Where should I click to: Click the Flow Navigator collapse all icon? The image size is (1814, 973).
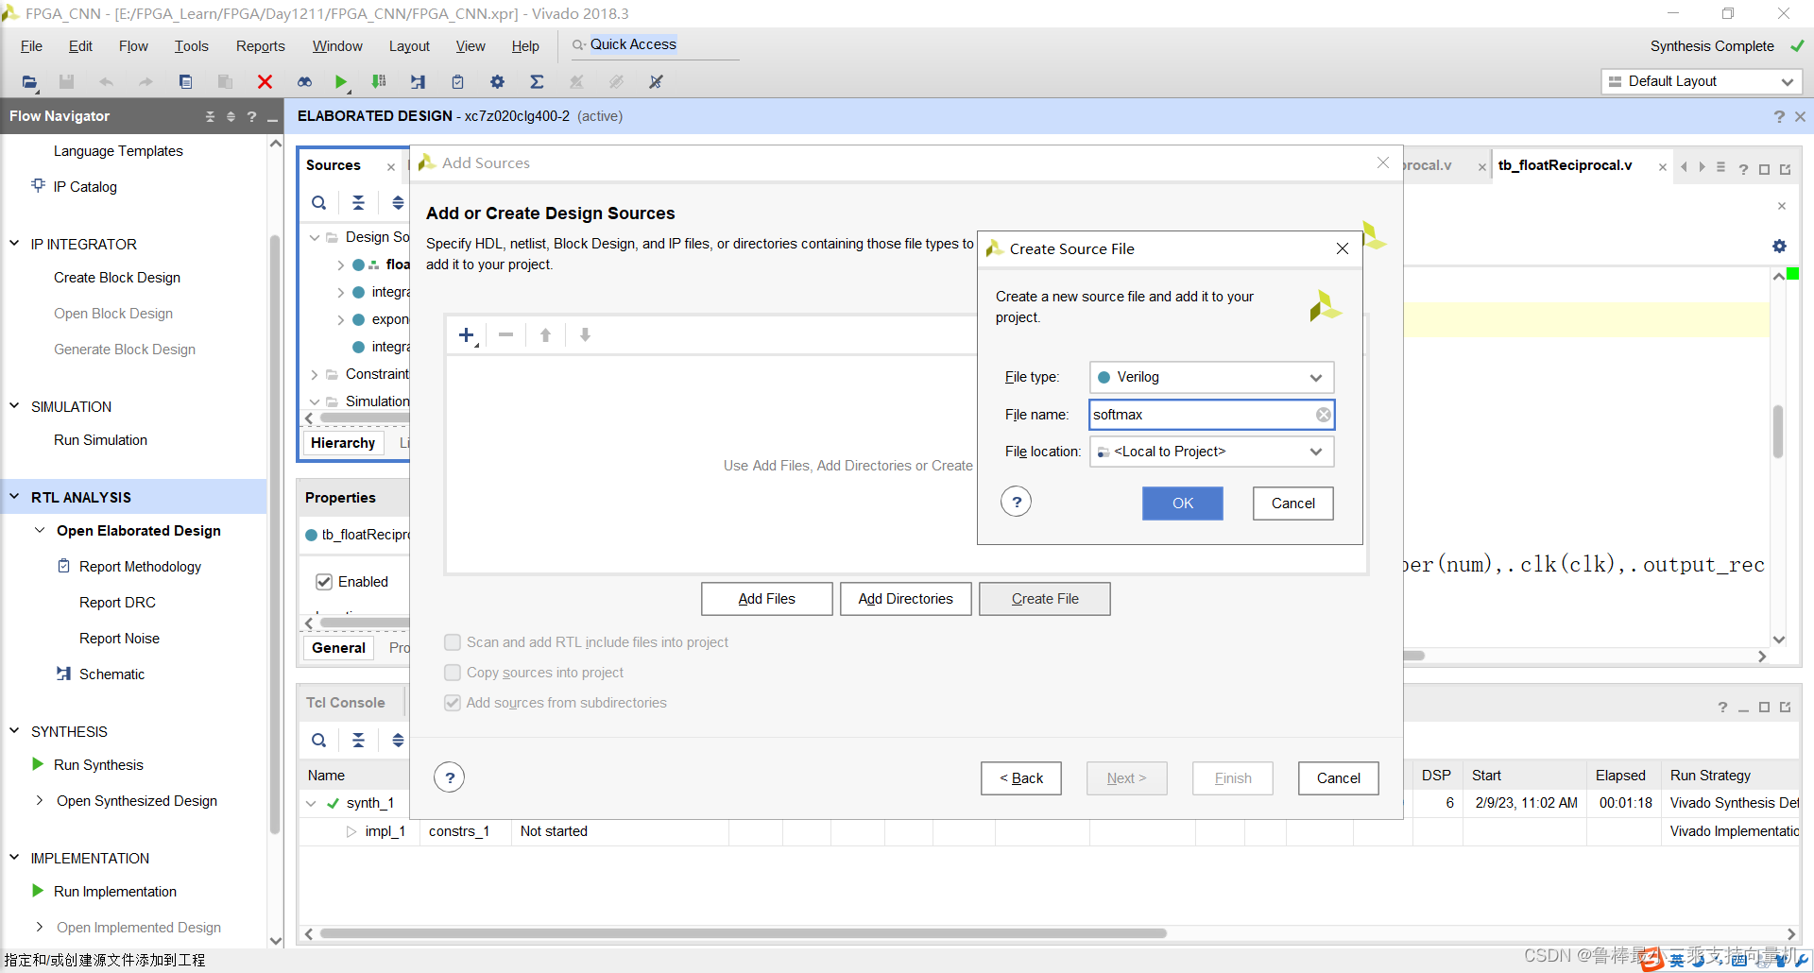210,116
